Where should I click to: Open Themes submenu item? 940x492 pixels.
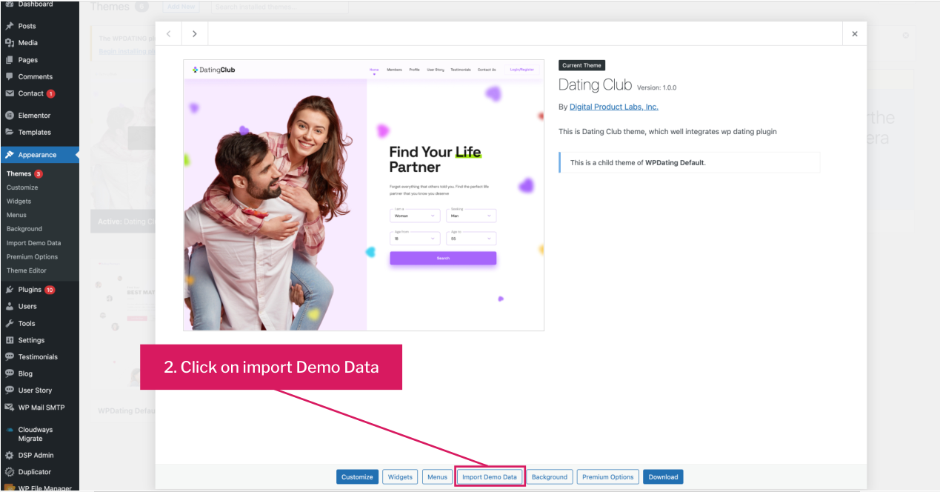tap(19, 173)
